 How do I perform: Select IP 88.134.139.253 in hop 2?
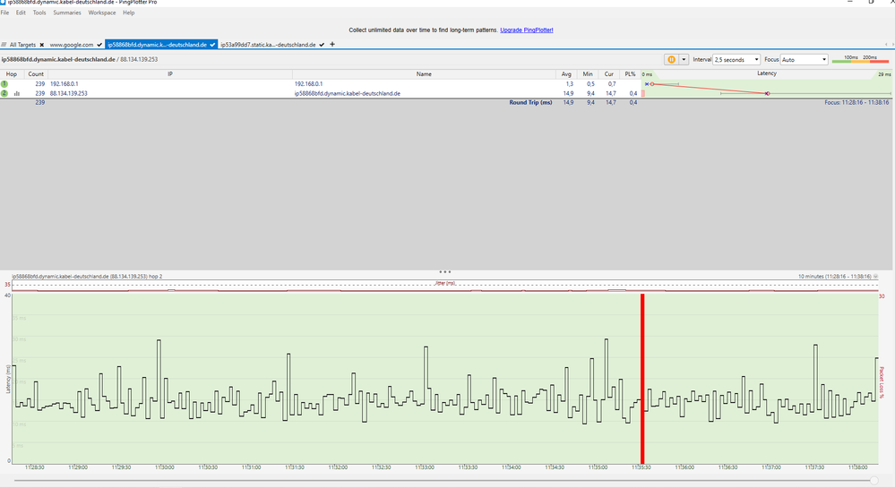point(68,94)
